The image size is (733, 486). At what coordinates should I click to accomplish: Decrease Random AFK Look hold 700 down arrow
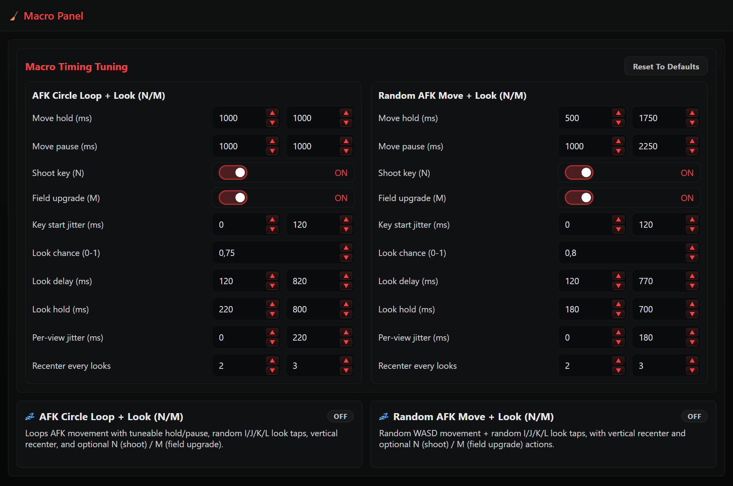(692, 314)
